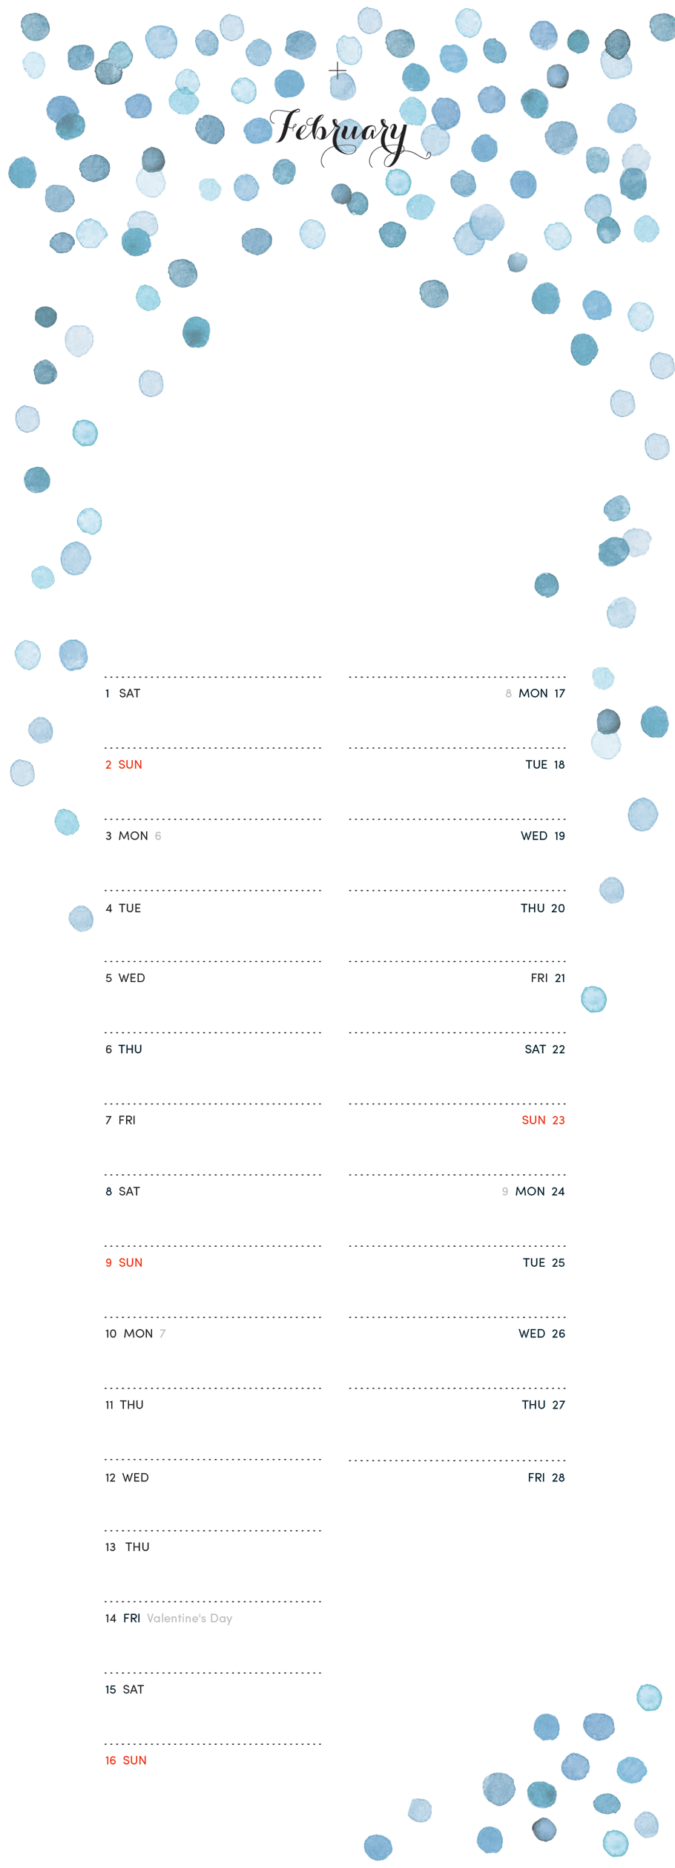Select the red SUN 23 date entry
Screen dimensions: 675x1868
(x=543, y=1120)
